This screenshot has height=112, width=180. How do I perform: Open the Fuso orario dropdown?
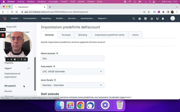73,71
